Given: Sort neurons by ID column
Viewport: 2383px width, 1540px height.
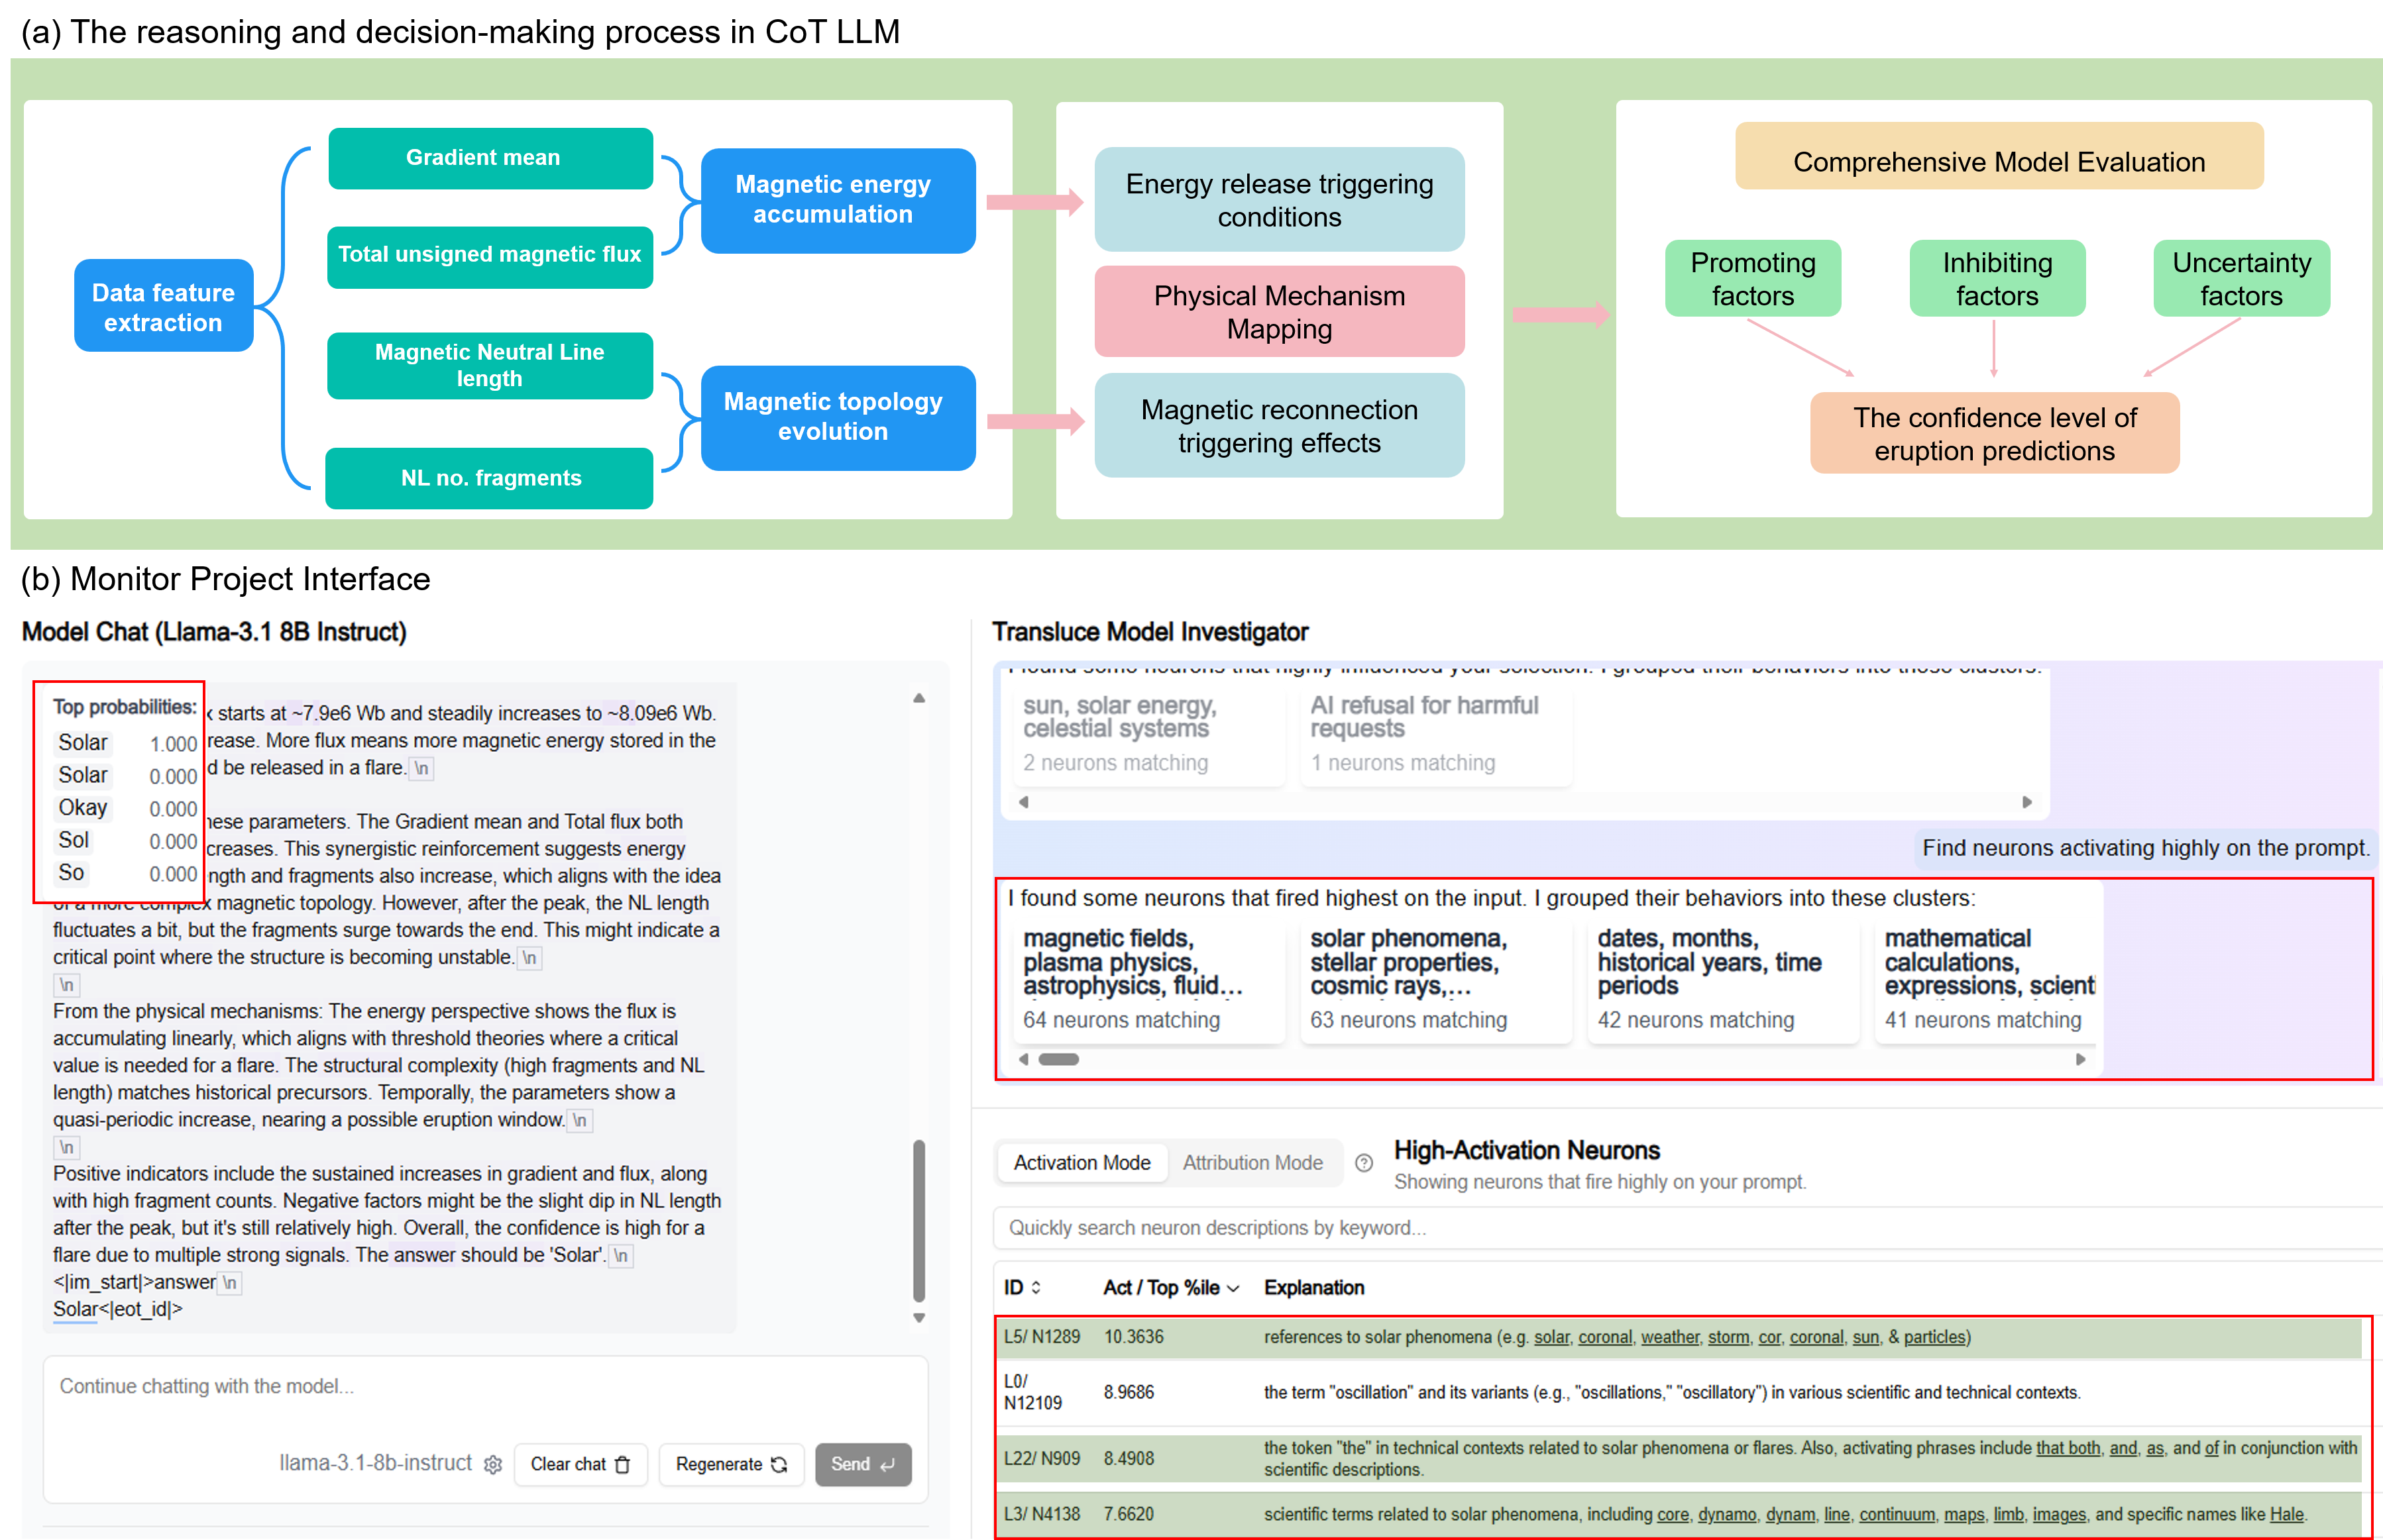Looking at the screenshot, I should [x=1023, y=1288].
